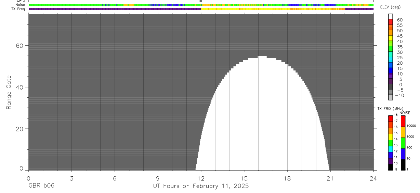
Task: Click the '100' label on NOISE legend
Action: click(x=409, y=147)
